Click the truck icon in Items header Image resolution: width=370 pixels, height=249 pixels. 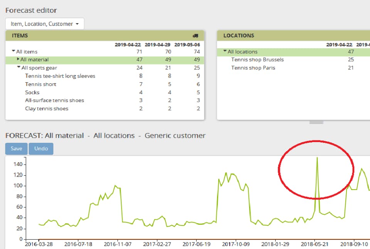point(195,36)
